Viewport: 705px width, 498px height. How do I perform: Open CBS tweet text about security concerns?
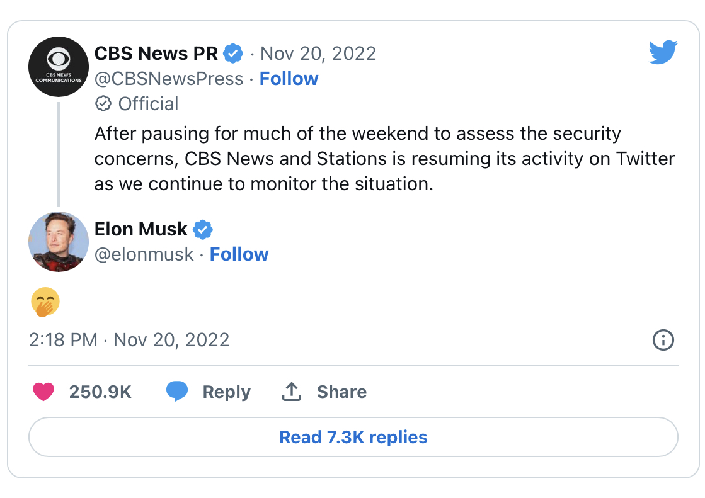[x=384, y=159]
